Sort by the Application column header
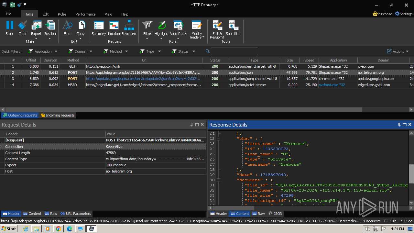 coord(338,60)
